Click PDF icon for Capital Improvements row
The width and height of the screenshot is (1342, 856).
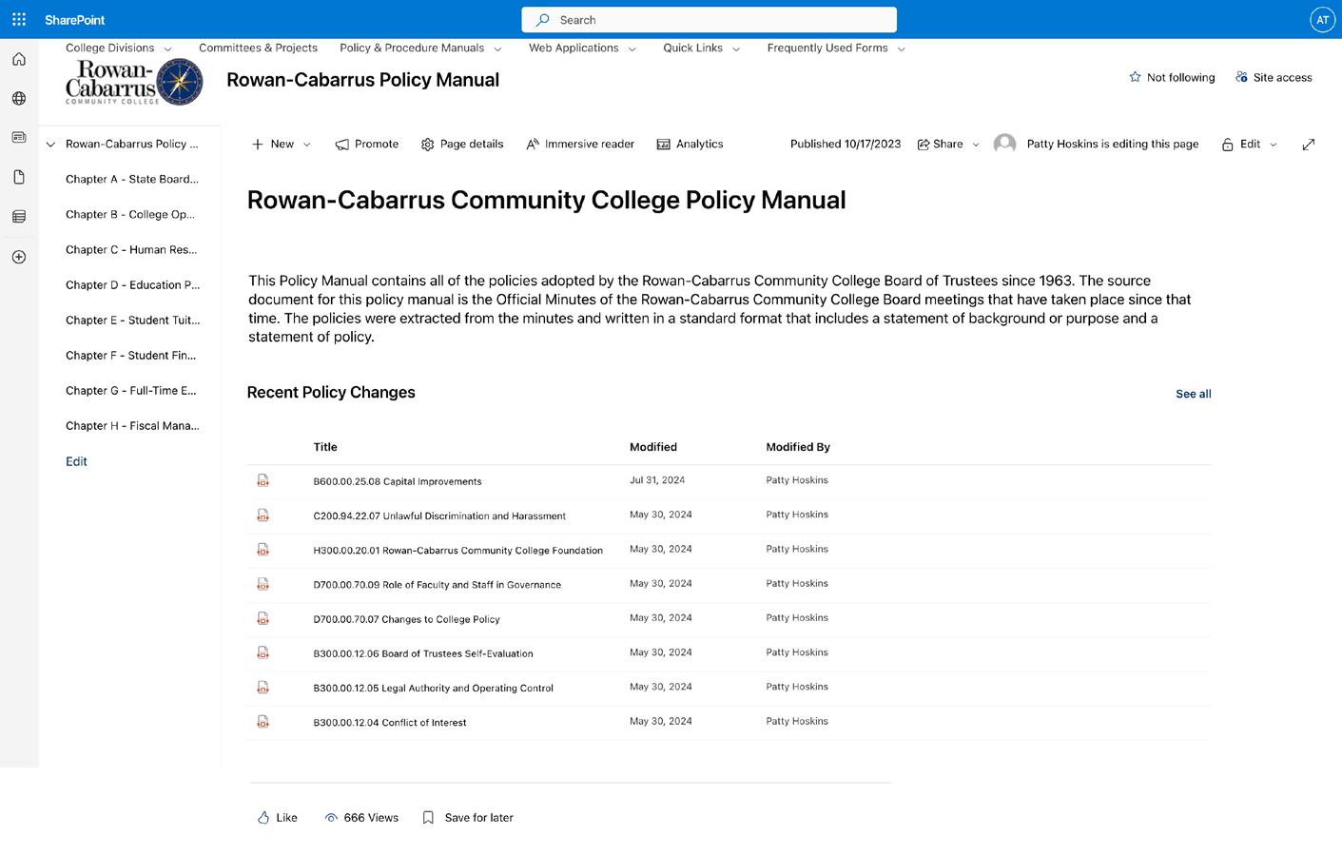[x=263, y=481]
